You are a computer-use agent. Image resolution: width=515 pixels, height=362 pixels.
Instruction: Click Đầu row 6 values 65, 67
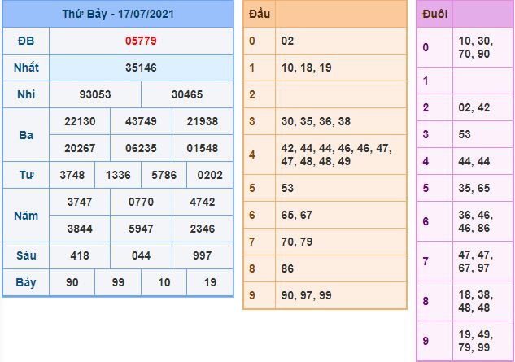[297, 215]
